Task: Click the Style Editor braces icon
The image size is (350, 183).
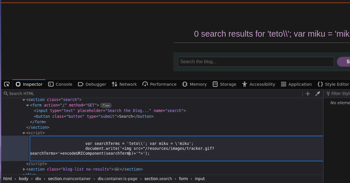Action: tap(320, 84)
